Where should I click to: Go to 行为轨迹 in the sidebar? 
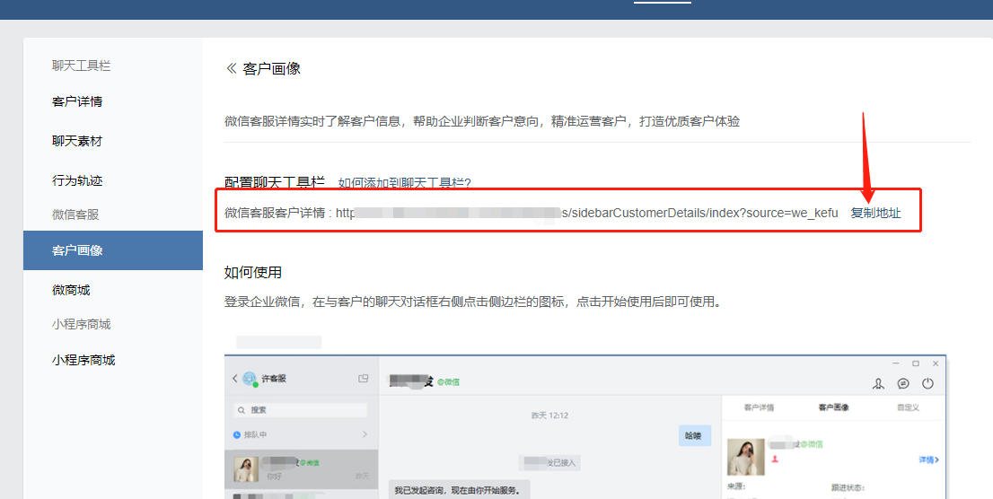coord(77,180)
